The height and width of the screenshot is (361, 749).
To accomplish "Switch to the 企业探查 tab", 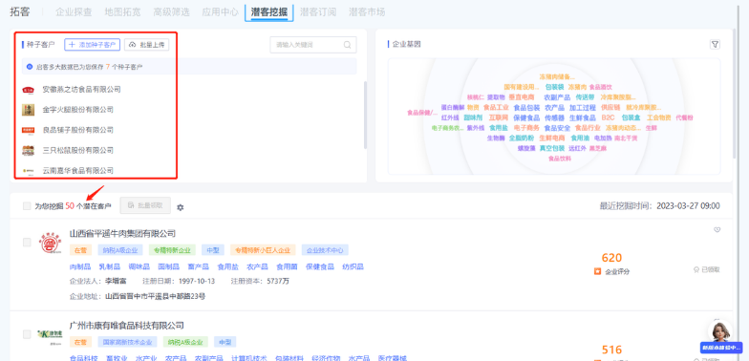I will pos(74,11).
